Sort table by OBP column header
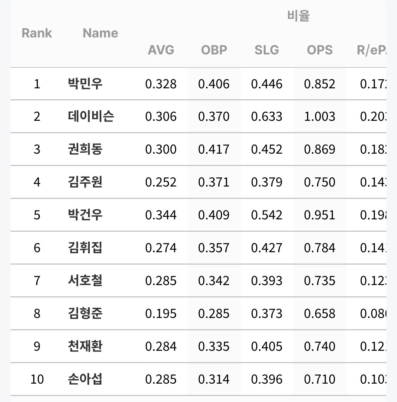The width and height of the screenshot is (397, 402). coord(214,50)
